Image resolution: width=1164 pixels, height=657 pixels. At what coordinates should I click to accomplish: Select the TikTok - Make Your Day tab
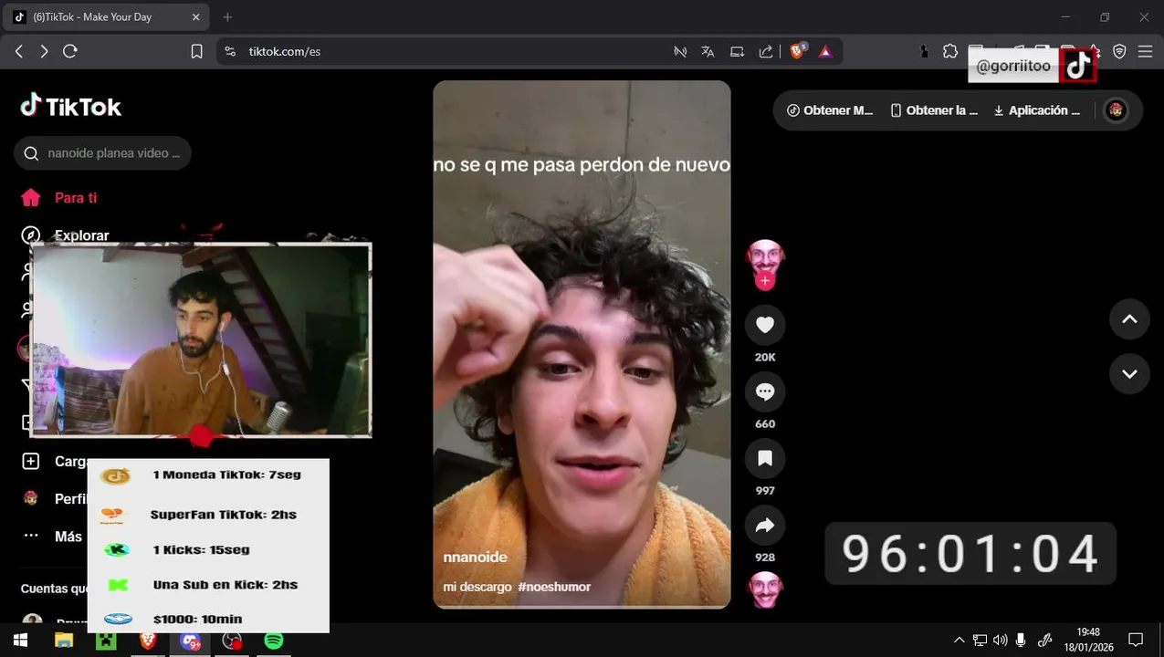pos(108,17)
